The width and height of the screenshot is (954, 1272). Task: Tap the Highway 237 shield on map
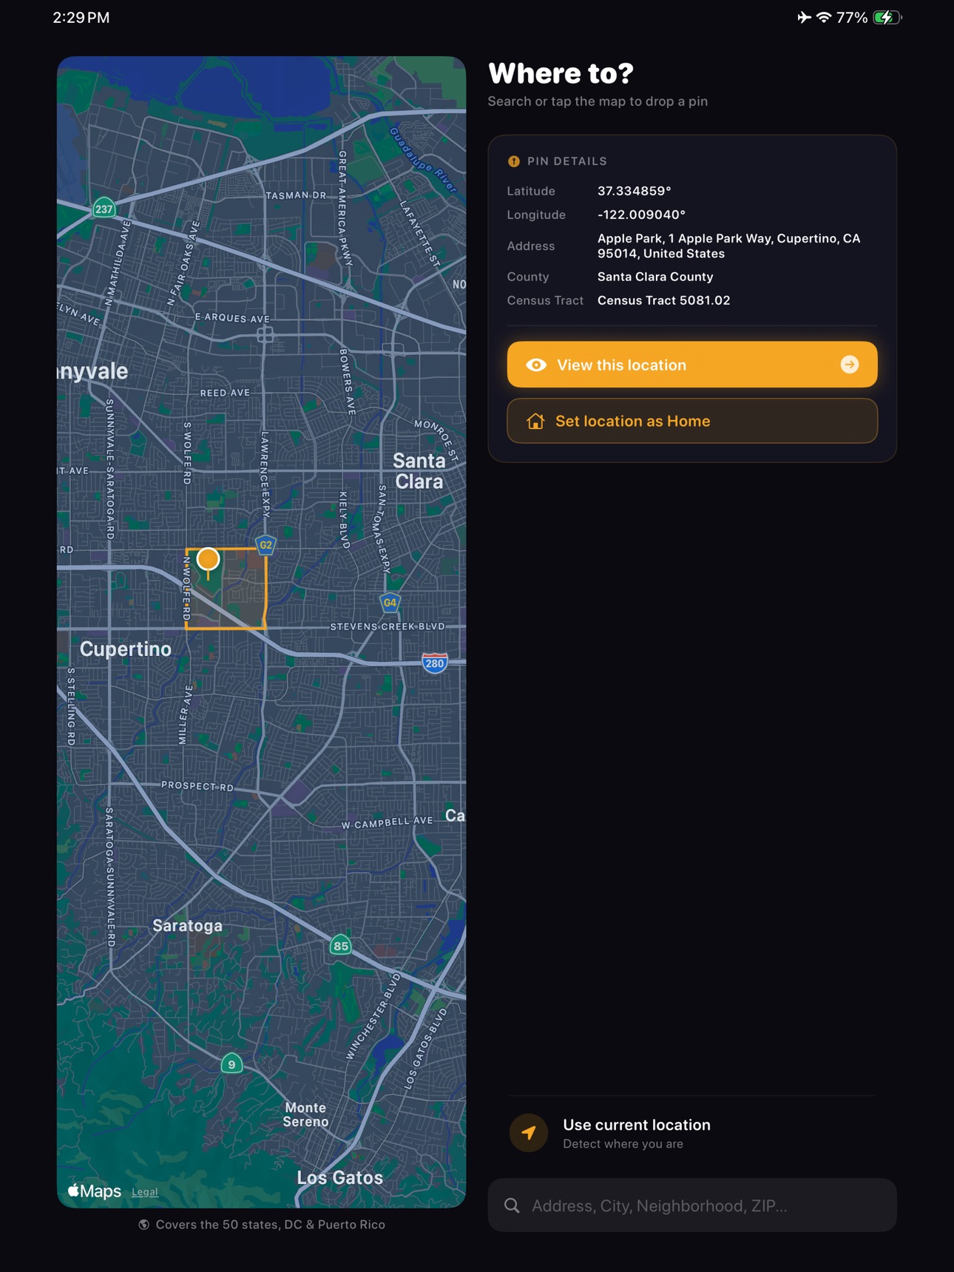click(104, 209)
